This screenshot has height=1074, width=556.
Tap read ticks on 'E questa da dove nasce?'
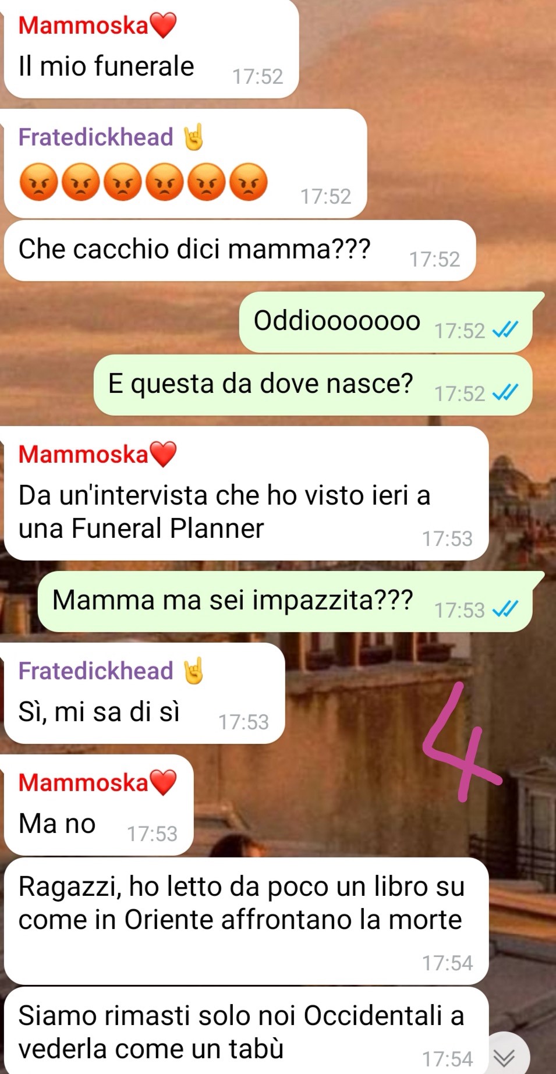[505, 394]
